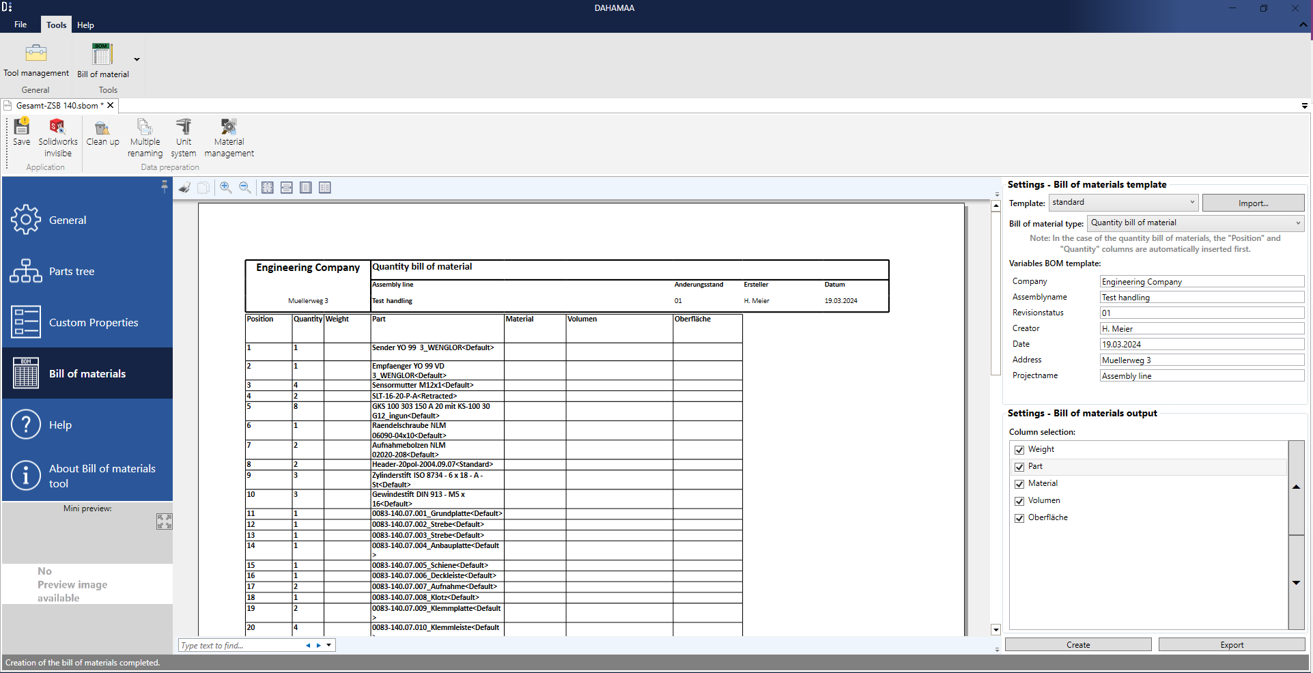This screenshot has width=1313, height=673.
Task: Open the File menu
Action: coord(20,25)
